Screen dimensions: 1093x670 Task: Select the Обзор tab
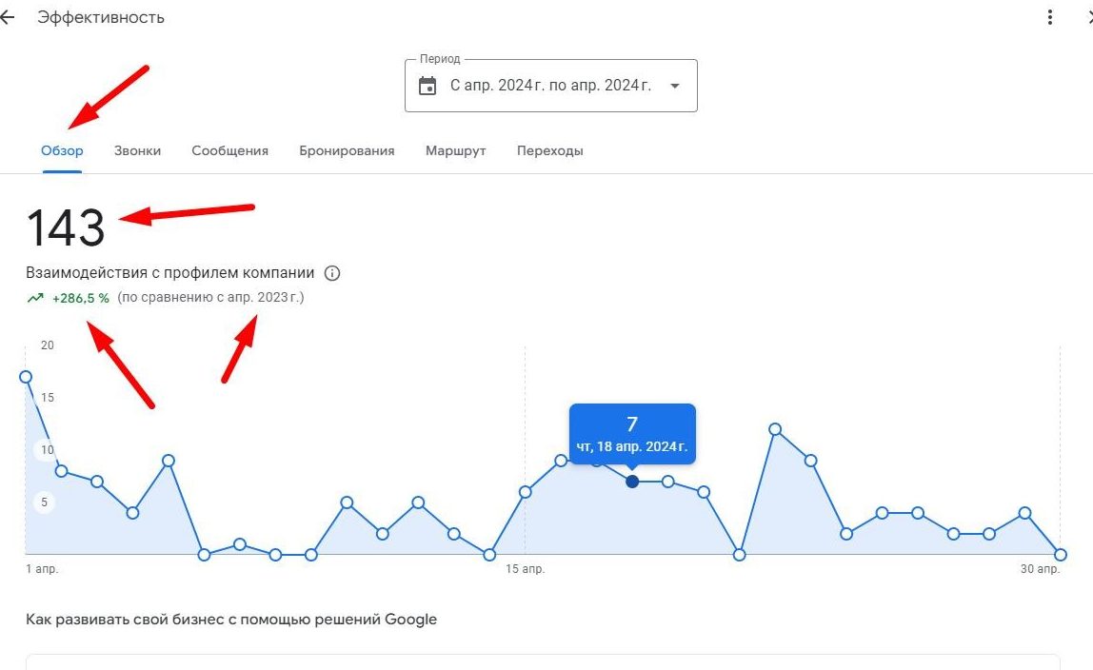[x=62, y=150]
